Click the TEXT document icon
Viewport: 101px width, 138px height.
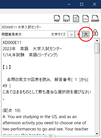(x=66, y=19)
